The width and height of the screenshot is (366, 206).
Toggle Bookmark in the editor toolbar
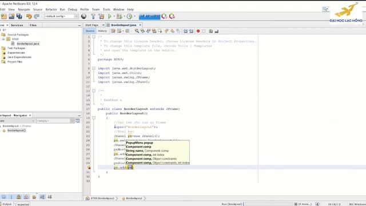click(x=178, y=31)
